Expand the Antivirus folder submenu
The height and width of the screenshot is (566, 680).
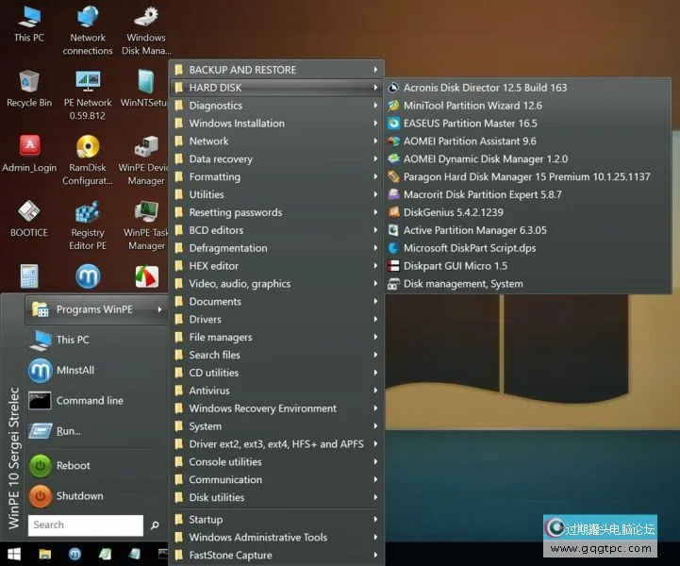pos(209,391)
